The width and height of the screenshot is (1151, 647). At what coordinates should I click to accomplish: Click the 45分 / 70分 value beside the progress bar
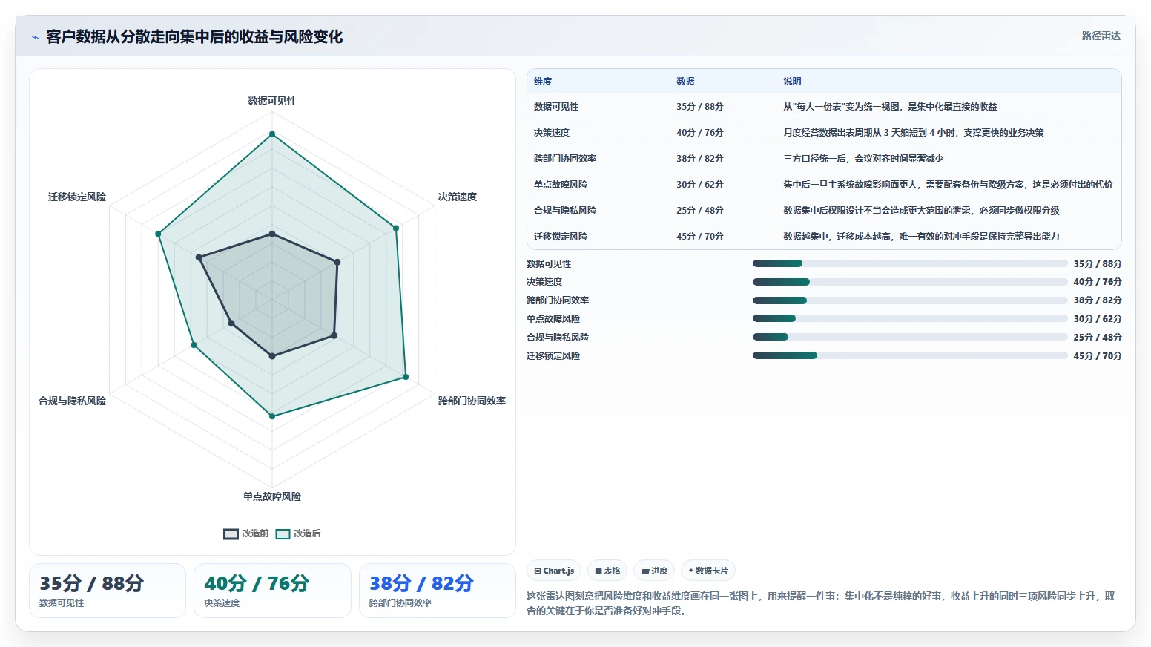pyautogui.click(x=1098, y=356)
